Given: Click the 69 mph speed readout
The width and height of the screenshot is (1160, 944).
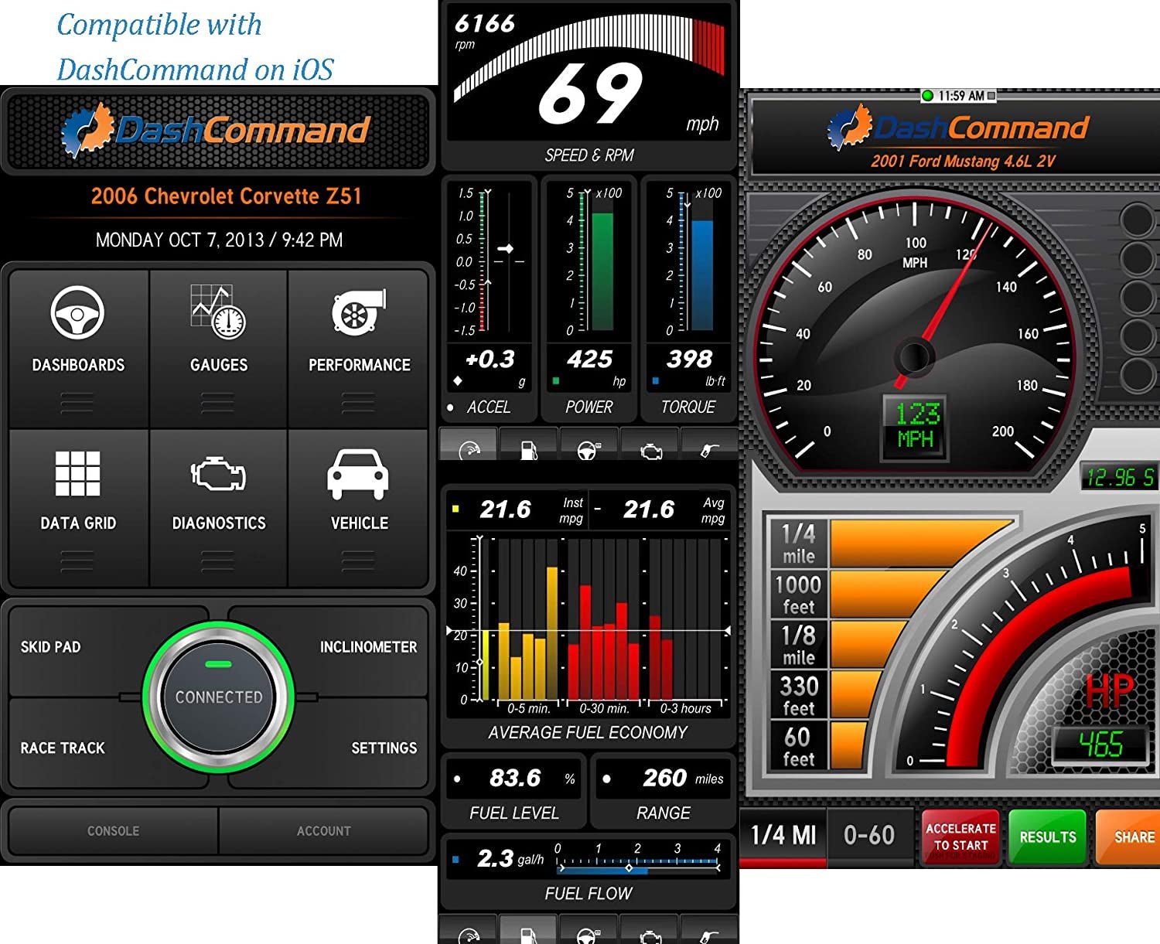Looking at the screenshot, I should pos(590,94).
